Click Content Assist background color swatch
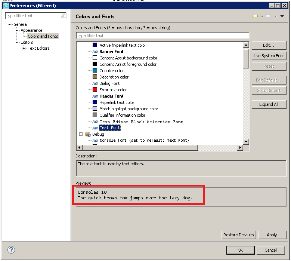This screenshot has height=261, width=291. [x=95, y=58]
